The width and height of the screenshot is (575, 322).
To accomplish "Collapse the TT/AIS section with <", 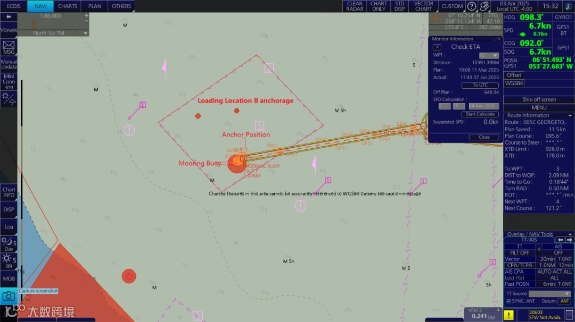I will [x=539, y=250].
